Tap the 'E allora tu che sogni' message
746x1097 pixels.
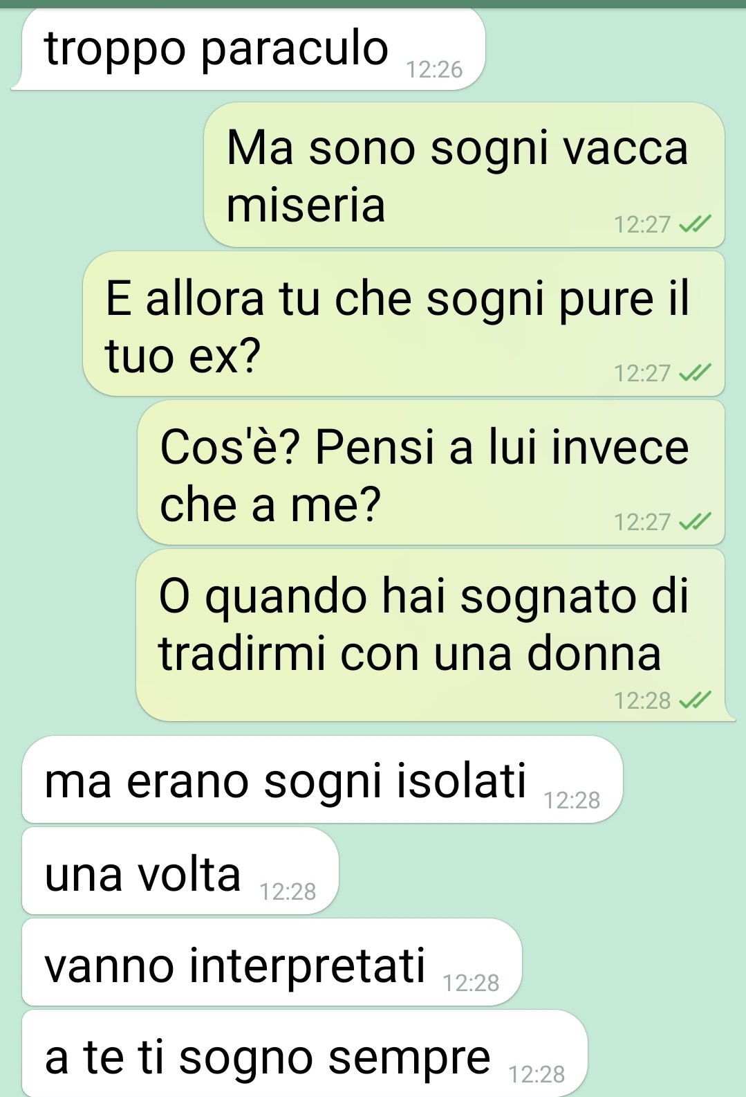click(404, 323)
